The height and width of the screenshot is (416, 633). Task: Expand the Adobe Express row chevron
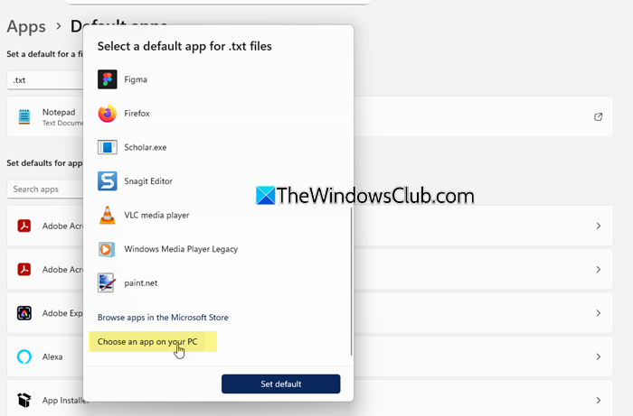point(599,313)
